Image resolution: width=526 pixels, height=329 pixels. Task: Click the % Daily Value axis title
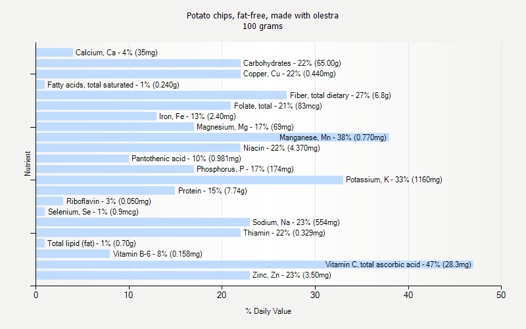point(268,311)
